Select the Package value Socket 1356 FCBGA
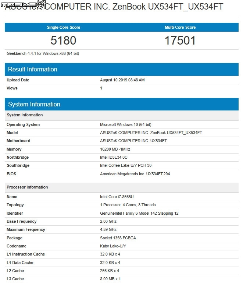243x285 pixels. pos(118,238)
